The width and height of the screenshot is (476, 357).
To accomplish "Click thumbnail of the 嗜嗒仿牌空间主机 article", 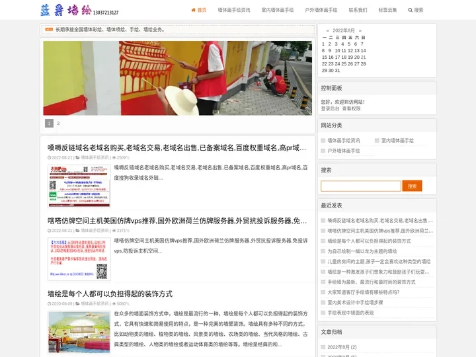I will (x=79, y=259).
